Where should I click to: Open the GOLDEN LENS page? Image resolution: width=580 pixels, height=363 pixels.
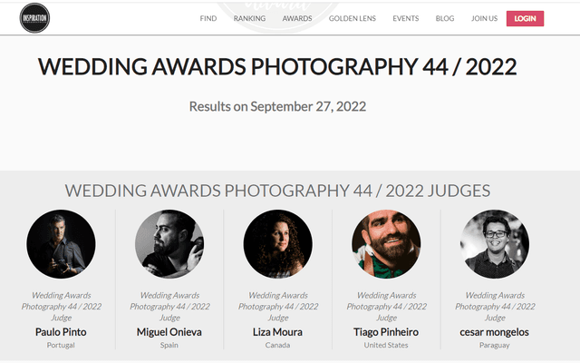[353, 18]
